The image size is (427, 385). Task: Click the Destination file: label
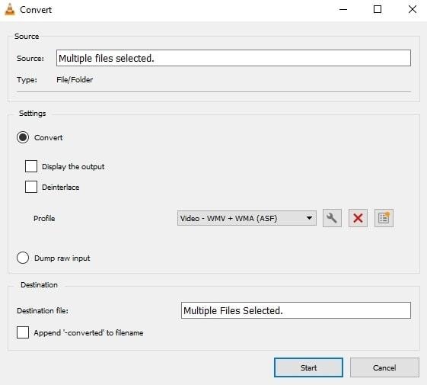click(x=43, y=310)
